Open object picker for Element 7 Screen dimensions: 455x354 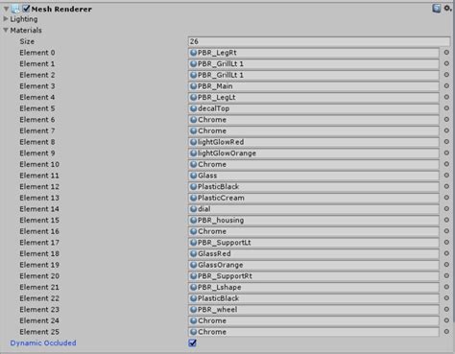[446, 130]
